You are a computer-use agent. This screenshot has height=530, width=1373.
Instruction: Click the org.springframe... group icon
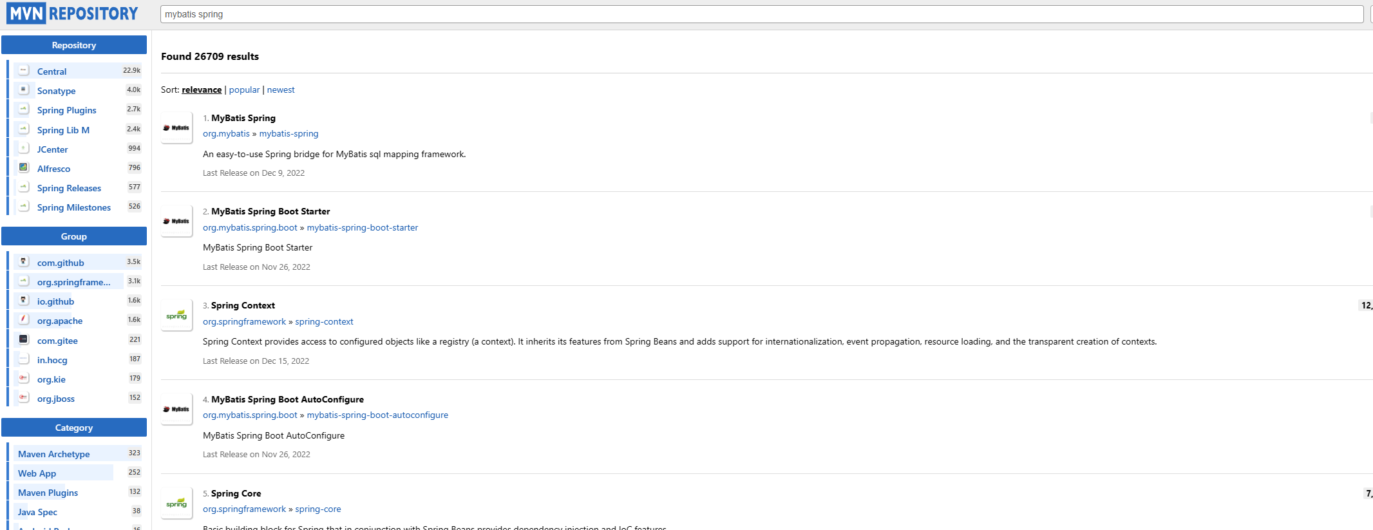[24, 281]
